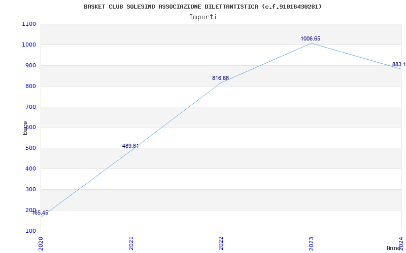The width and height of the screenshot is (406, 253).
Task: Click the chart title BASKET CLUB SOLESINO ASSOCIAZIONE DILETTANTISTICA
Action: 202,7
